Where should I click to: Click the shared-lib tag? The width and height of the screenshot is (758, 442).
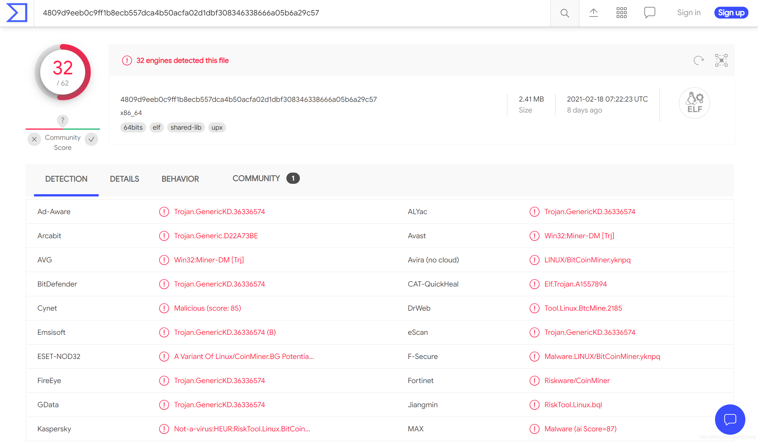coord(185,127)
